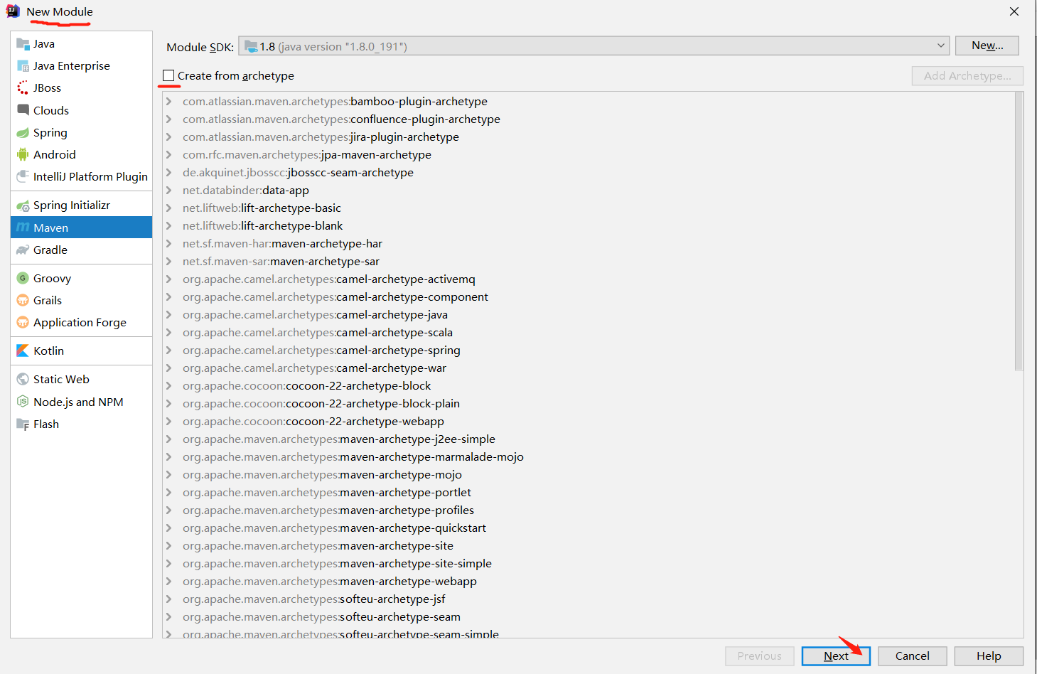
Task: Select maven-archetype-har row
Action: [x=589, y=244]
